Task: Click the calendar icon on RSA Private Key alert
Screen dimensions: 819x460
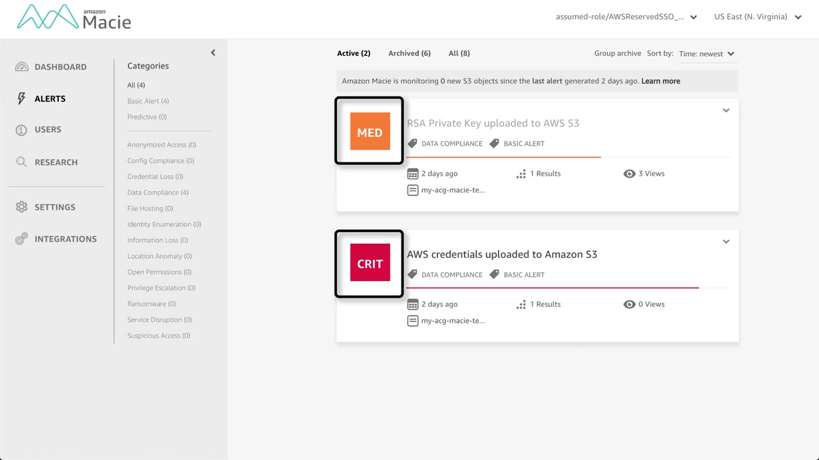Action: (413, 174)
